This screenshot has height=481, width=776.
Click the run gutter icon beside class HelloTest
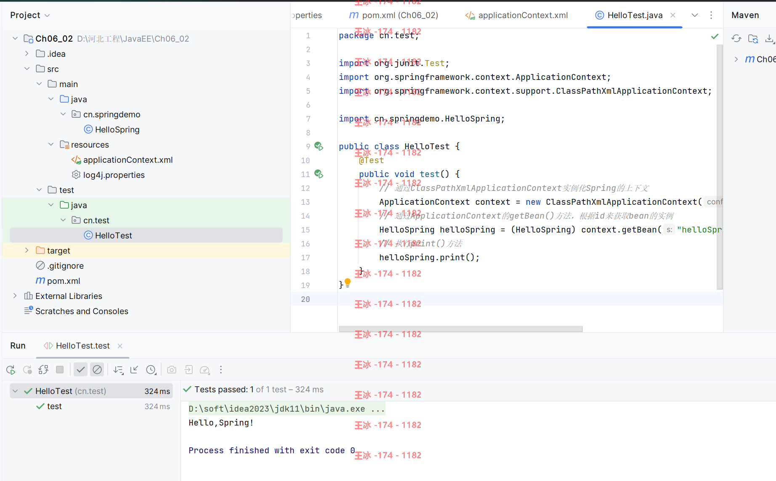click(x=319, y=146)
